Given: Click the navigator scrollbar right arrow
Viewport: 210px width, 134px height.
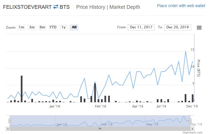Looking at the screenshot, I should [x=192, y=129].
